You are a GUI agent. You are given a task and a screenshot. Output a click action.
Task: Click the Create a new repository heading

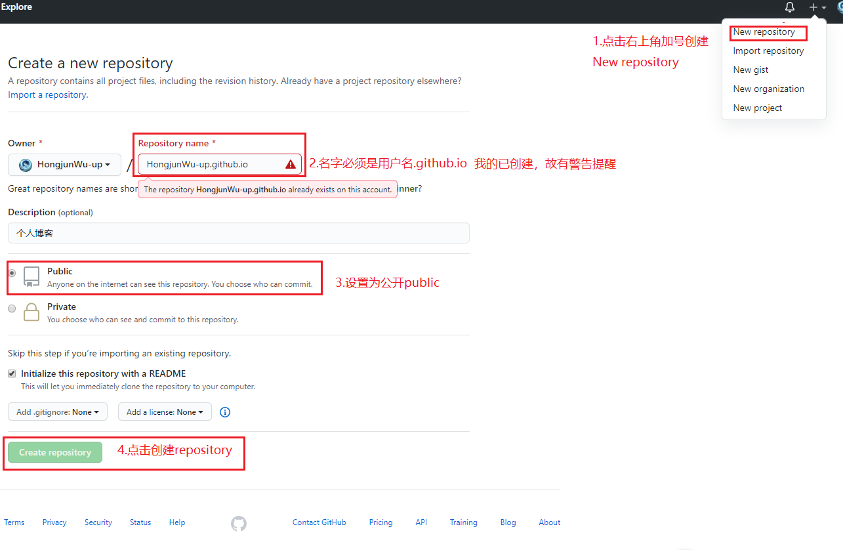(91, 63)
